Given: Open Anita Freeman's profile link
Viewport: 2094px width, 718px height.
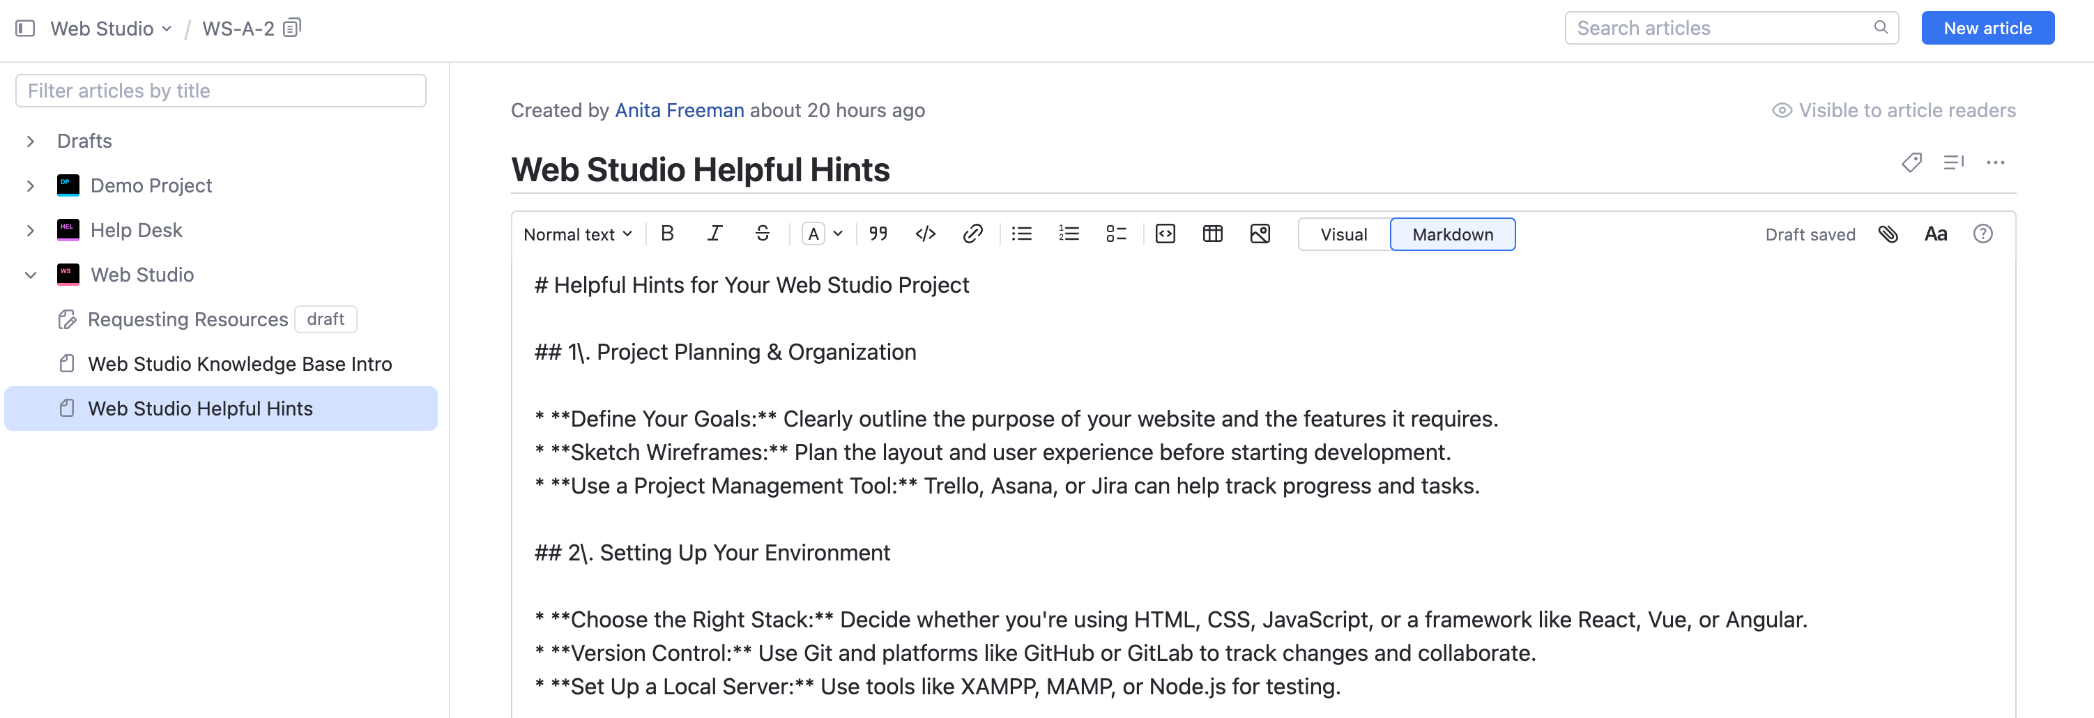Looking at the screenshot, I should (679, 111).
